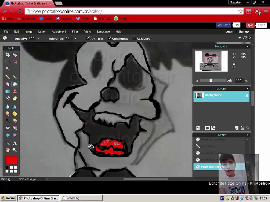Select the Color Replace tool
This screenshot has width=270, height=202.
pyautogui.click(x=8, y=98)
